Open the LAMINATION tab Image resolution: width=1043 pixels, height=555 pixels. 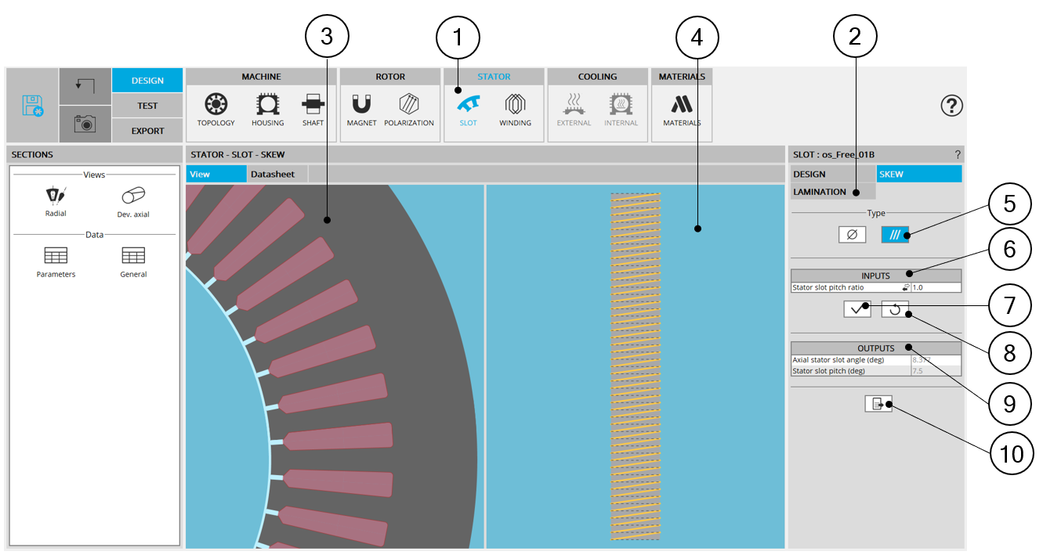click(x=820, y=192)
